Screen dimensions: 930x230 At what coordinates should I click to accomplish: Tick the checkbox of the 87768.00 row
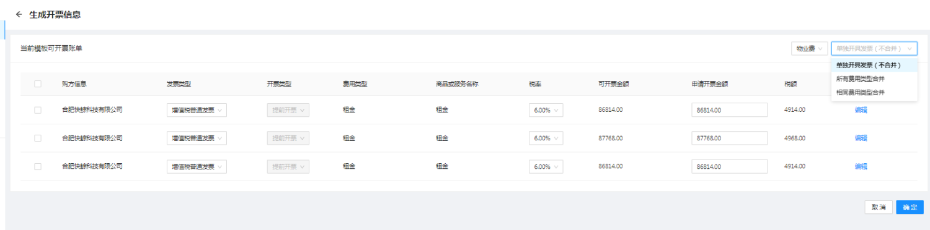pos(38,138)
